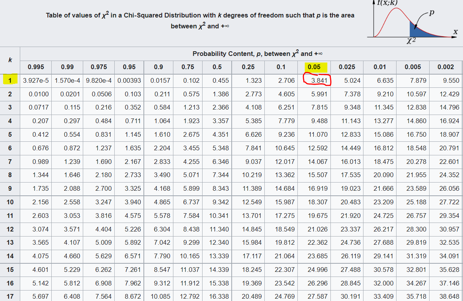Select row header for k equals 10

pyautogui.click(x=10, y=202)
